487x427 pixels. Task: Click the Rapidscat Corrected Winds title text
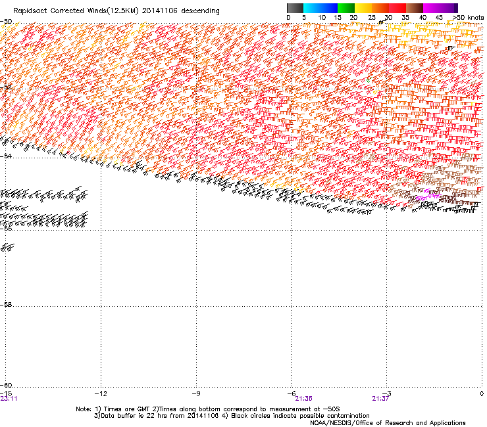point(116,11)
